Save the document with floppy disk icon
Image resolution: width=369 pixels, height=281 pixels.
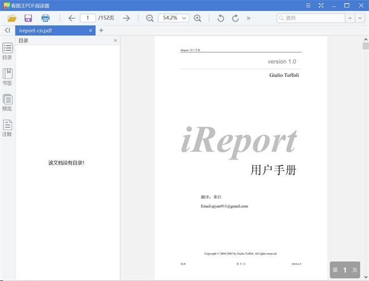(x=28, y=18)
